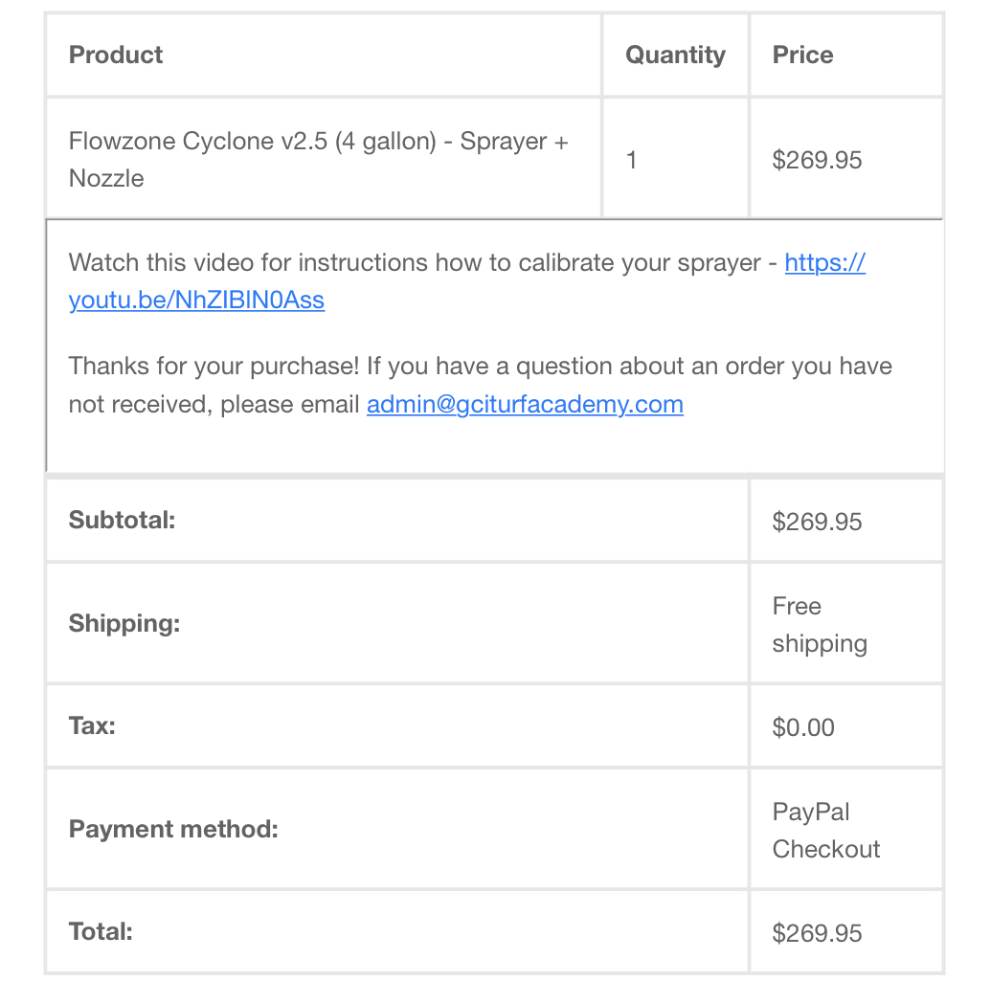Click the Quantity column header
Viewport: 991px width, 1003px height.
[675, 56]
